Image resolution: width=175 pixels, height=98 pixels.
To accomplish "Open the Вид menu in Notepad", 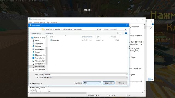I will [x=48, y=22].
